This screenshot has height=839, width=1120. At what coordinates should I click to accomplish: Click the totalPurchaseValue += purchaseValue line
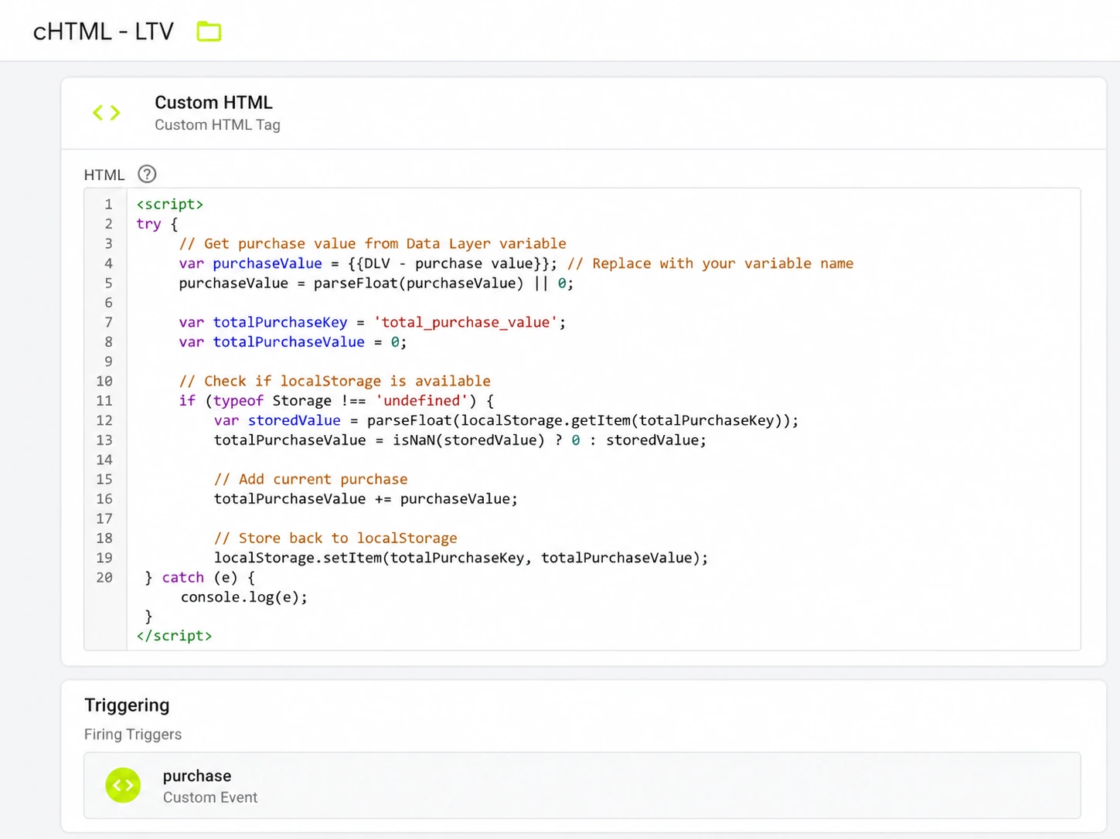(366, 499)
